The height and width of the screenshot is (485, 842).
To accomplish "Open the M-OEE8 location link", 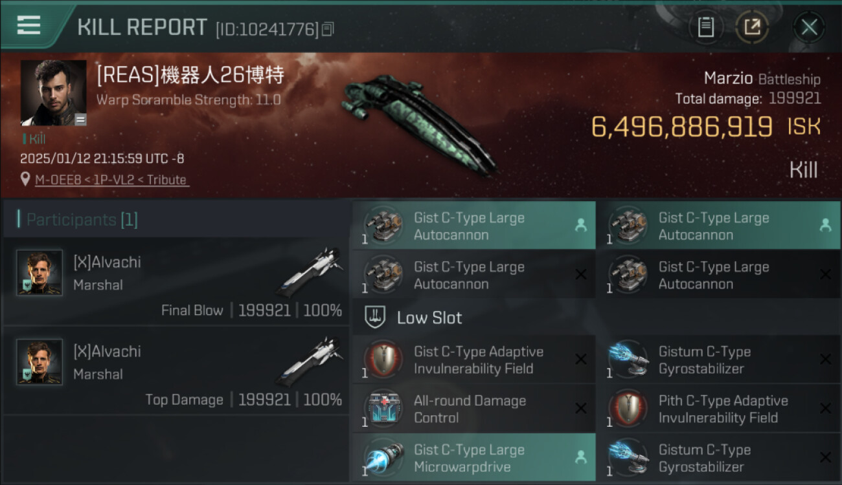I will (x=111, y=180).
